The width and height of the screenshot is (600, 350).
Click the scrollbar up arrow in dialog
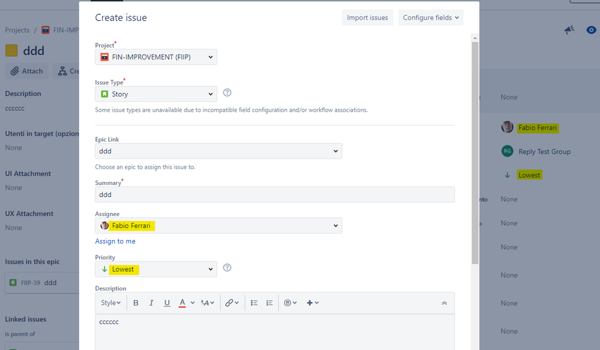coord(475,38)
